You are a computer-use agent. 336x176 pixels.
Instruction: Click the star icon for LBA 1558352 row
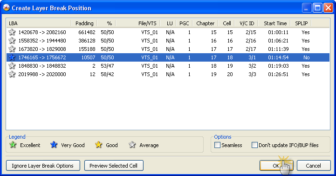12,41
